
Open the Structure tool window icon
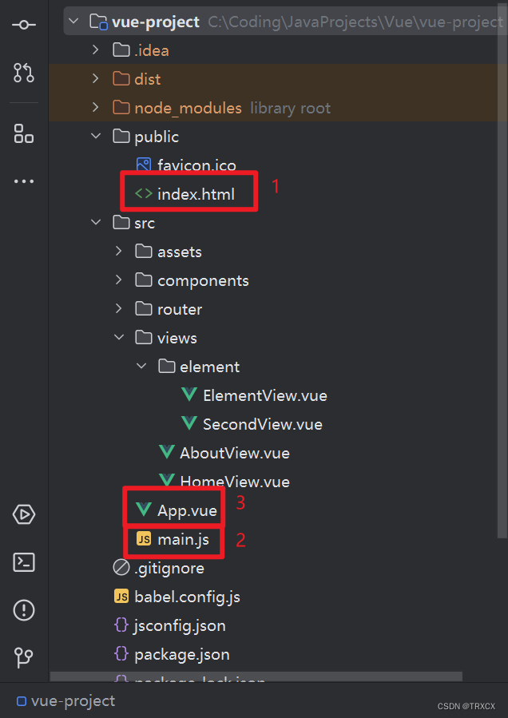(x=24, y=133)
